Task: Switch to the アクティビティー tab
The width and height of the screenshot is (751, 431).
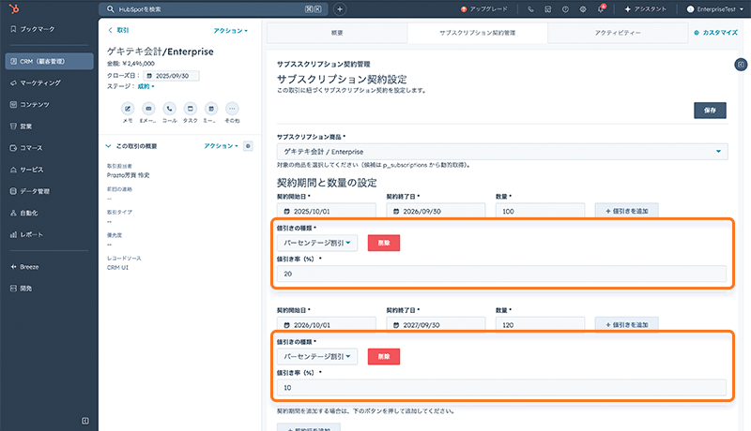Action: pos(618,32)
